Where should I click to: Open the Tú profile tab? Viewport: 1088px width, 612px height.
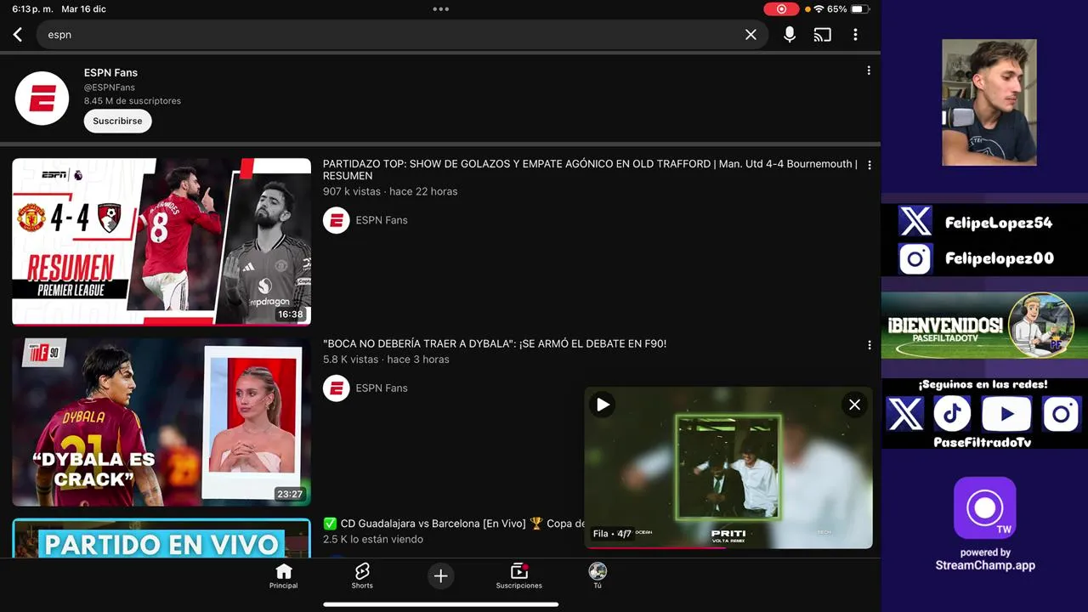[598, 575]
